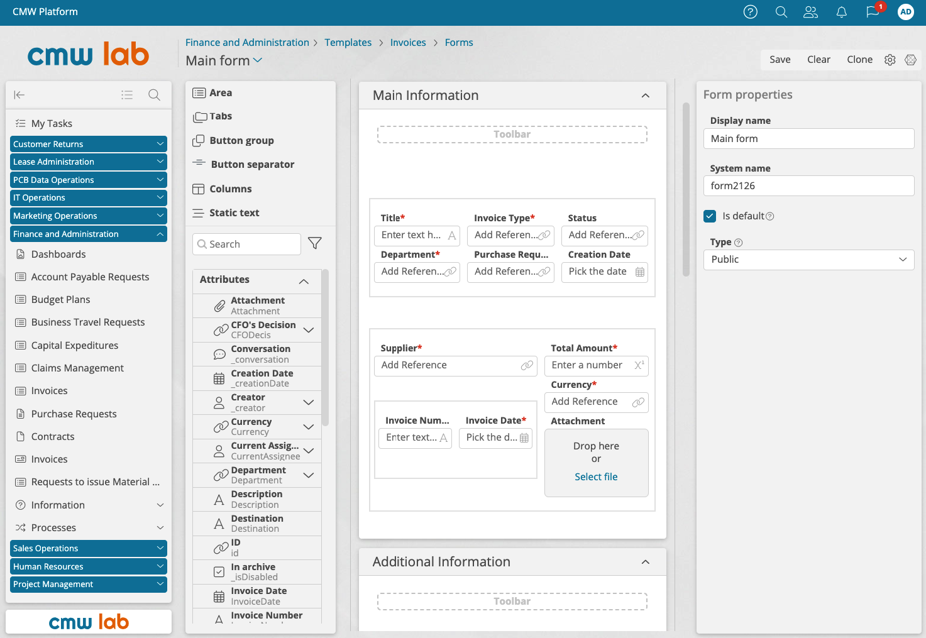Collapse the Additional Information section
This screenshot has height=638, width=926.
(x=645, y=562)
